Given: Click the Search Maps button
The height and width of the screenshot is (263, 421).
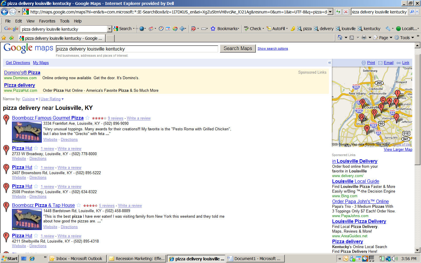Looking at the screenshot, I should (238, 49).
